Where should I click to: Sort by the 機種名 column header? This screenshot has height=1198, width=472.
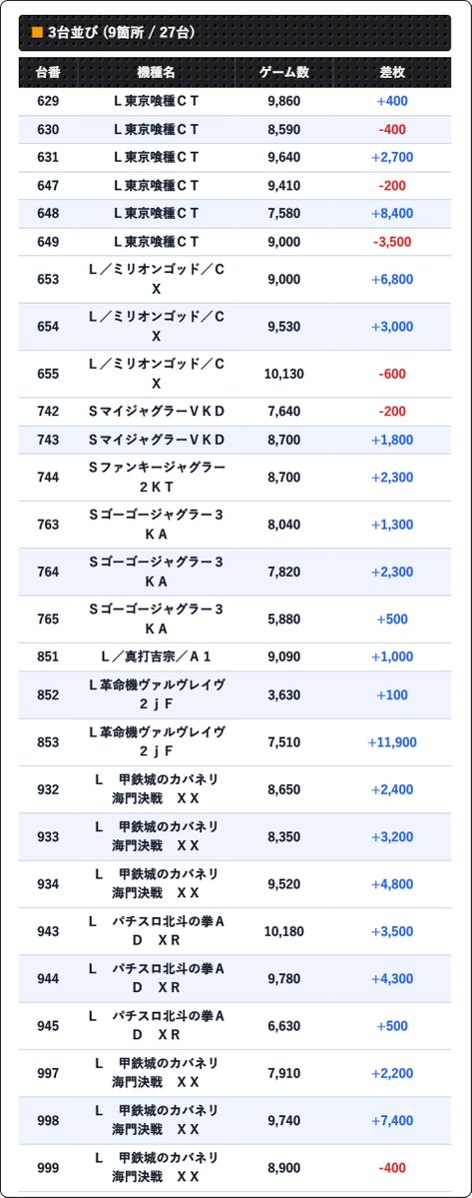coord(157,73)
